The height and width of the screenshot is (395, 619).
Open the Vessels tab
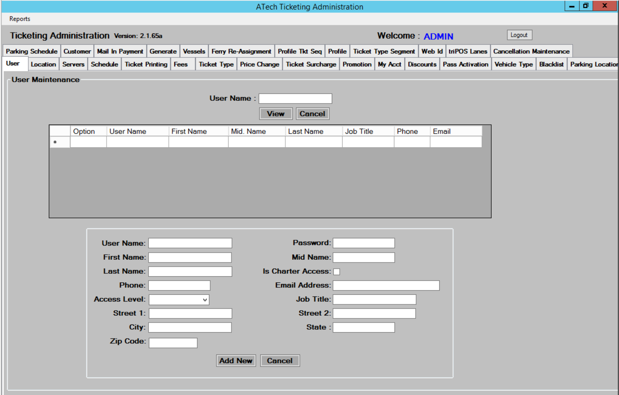point(194,51)
